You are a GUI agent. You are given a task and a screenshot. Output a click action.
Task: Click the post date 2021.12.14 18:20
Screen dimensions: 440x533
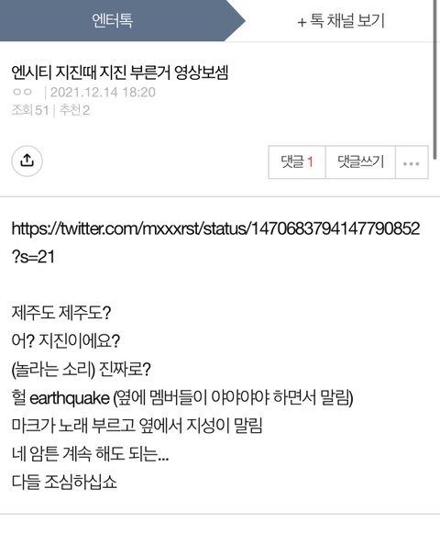point(103,92)
